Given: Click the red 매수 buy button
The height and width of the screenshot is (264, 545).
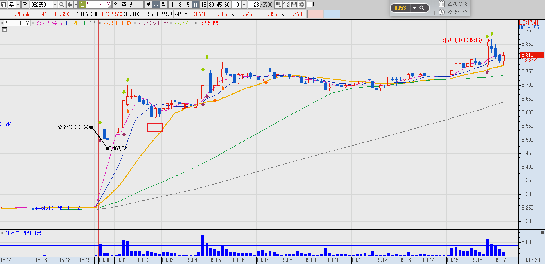Looking at the screenshot, I should tap(315, 14).
